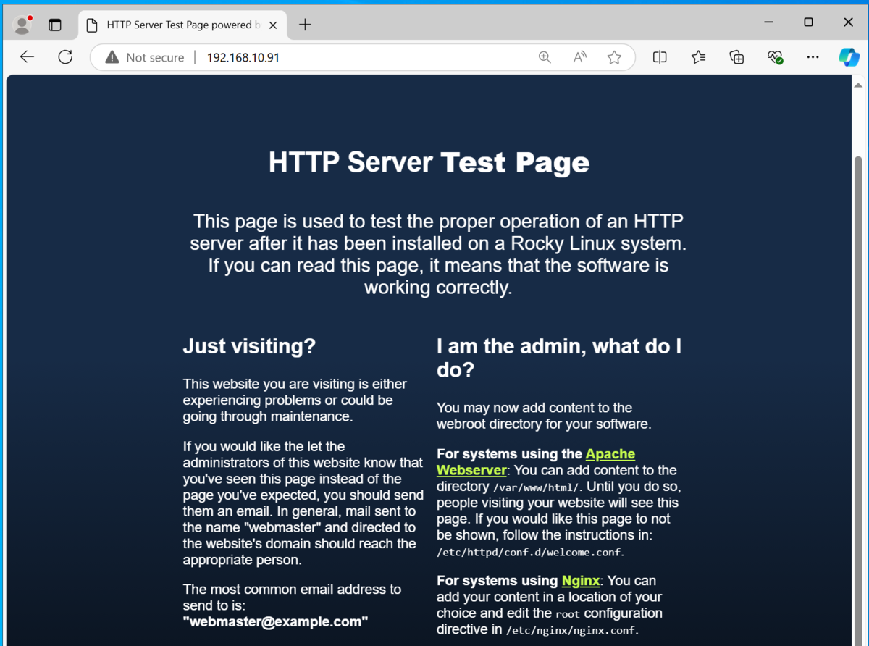Open the Copilot sidebar icon
Image resolution: width=869 pixels, height=646 pixels.
pos(849,57)
